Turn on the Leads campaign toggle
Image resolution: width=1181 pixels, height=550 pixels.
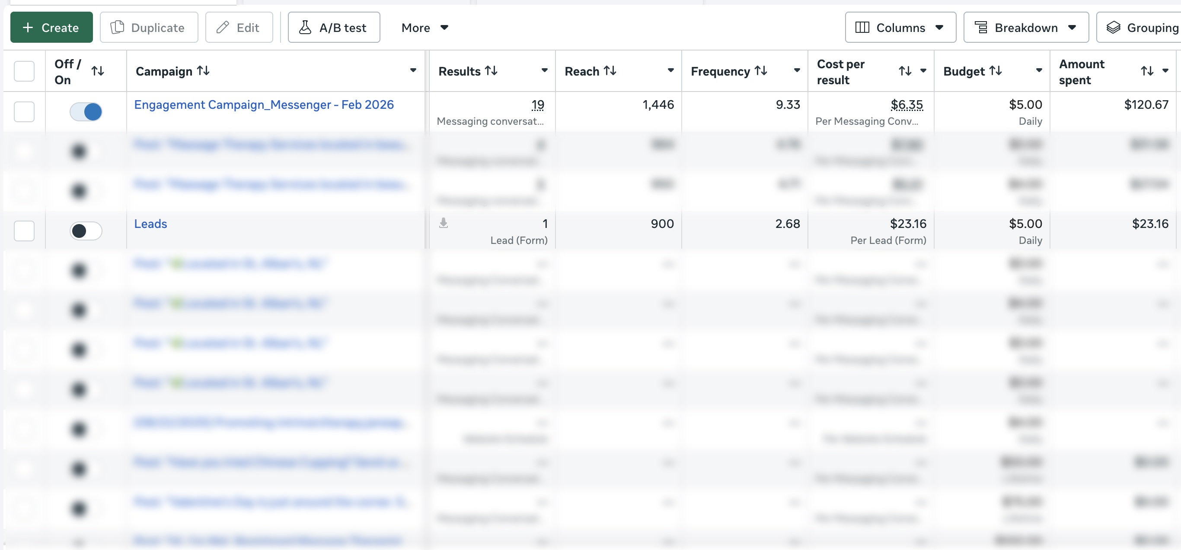click(x=86, y=231)
